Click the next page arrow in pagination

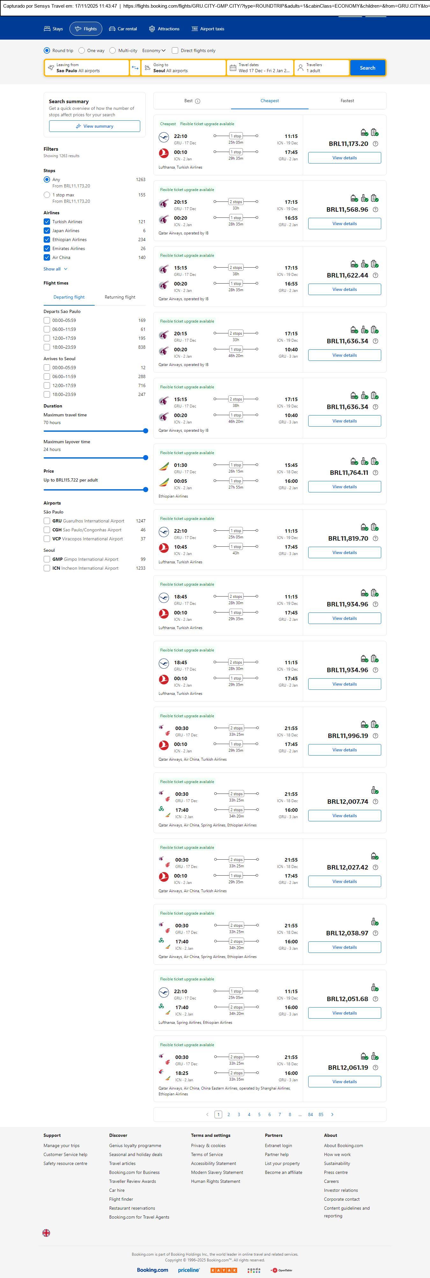click(332, 1114)
